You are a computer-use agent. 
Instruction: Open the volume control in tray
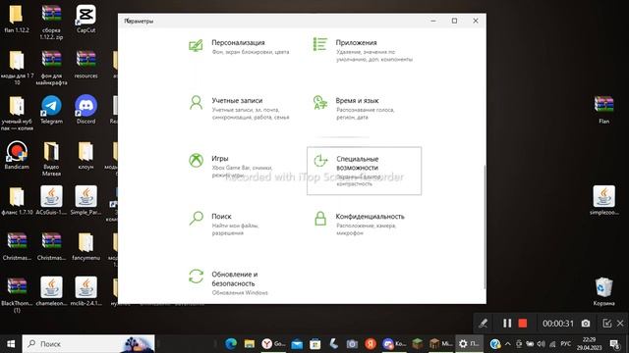(x=542, y=344)
